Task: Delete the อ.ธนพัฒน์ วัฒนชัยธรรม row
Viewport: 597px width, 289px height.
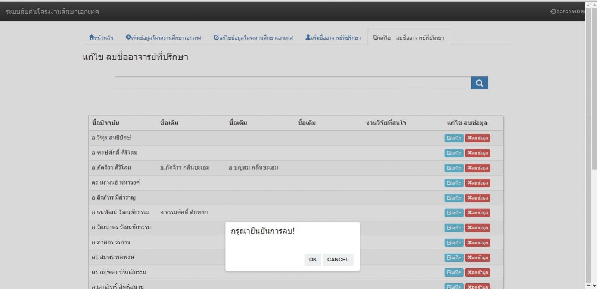Action: click(478, 213)
